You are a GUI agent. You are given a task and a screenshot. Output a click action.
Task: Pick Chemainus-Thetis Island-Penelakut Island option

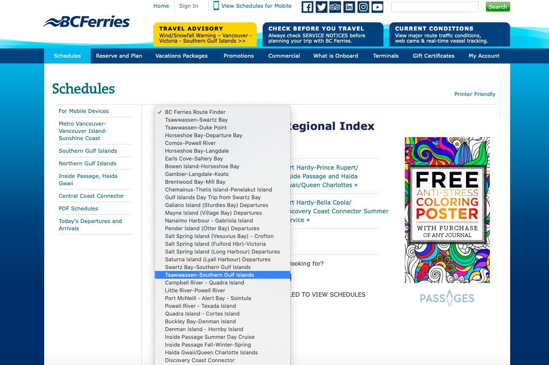pos(223,190)
